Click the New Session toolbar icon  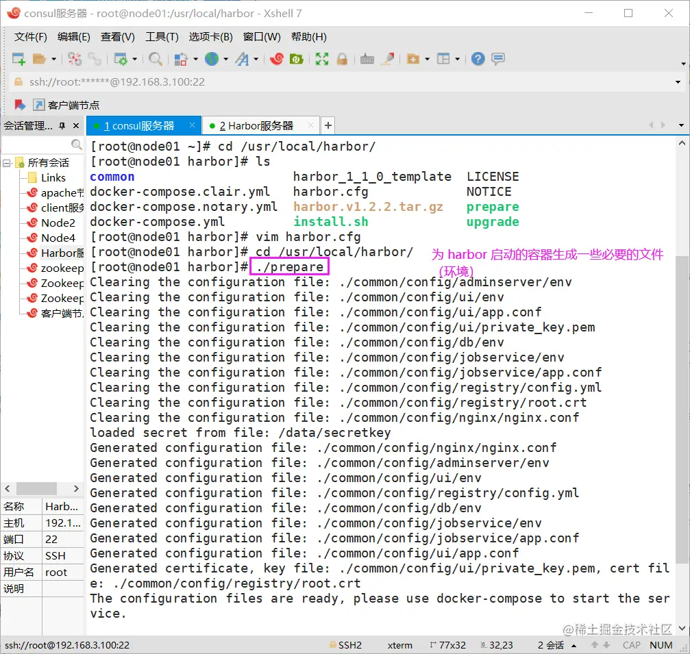pos(19,58)
